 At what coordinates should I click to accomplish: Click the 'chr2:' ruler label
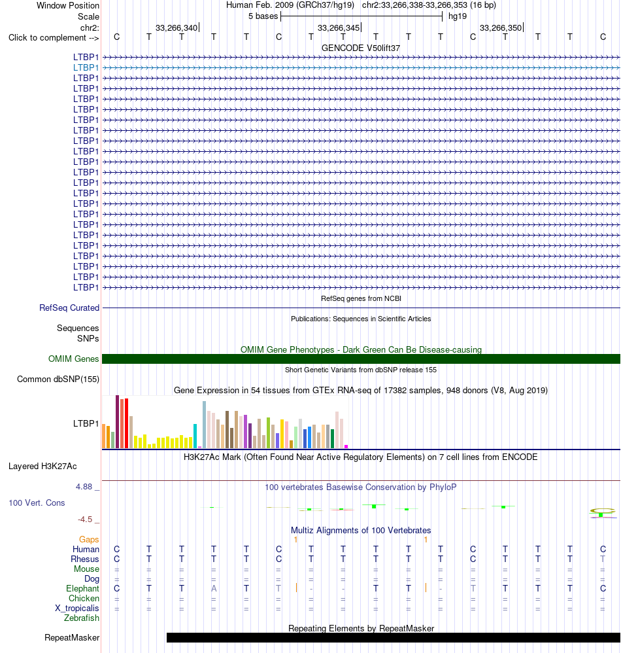pos(90,28)
